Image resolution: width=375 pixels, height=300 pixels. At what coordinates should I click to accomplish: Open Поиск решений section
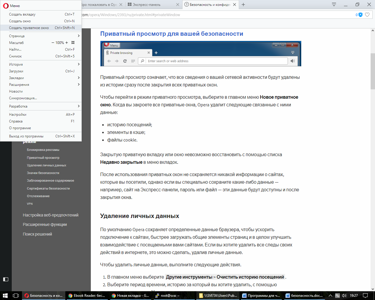[37, 234]
